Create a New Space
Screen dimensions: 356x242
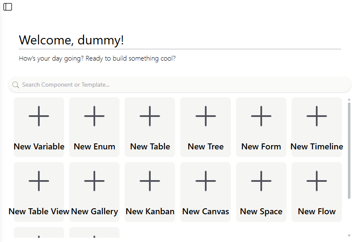[261, 192]
